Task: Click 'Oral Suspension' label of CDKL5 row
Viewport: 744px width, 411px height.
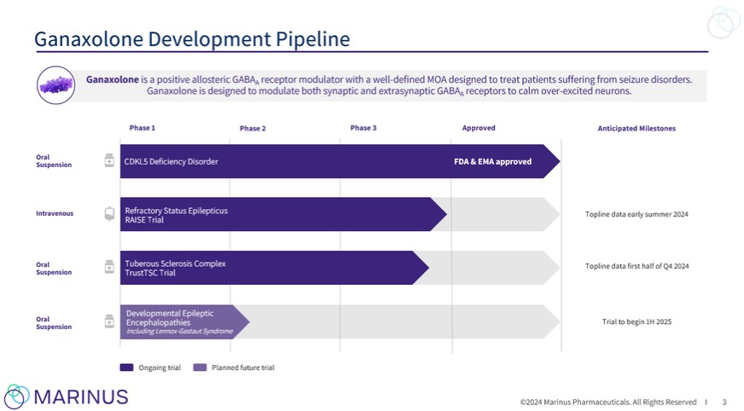Action: pyautogui.click(x=54, y=161)
